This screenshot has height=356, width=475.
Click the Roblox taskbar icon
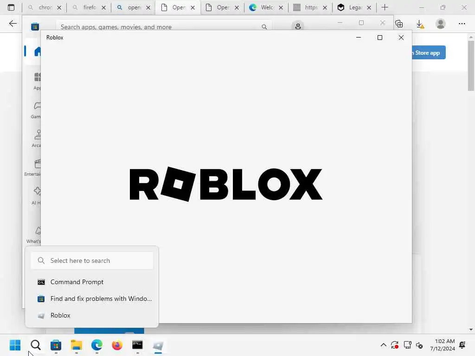click(158, 345)
